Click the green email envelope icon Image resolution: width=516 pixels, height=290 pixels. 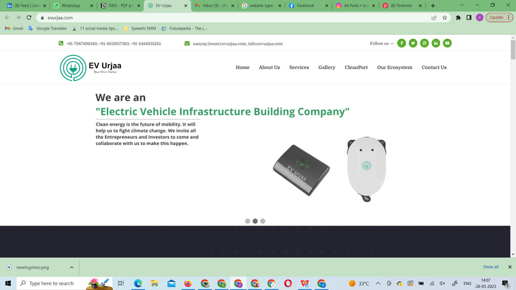point(187,44)
